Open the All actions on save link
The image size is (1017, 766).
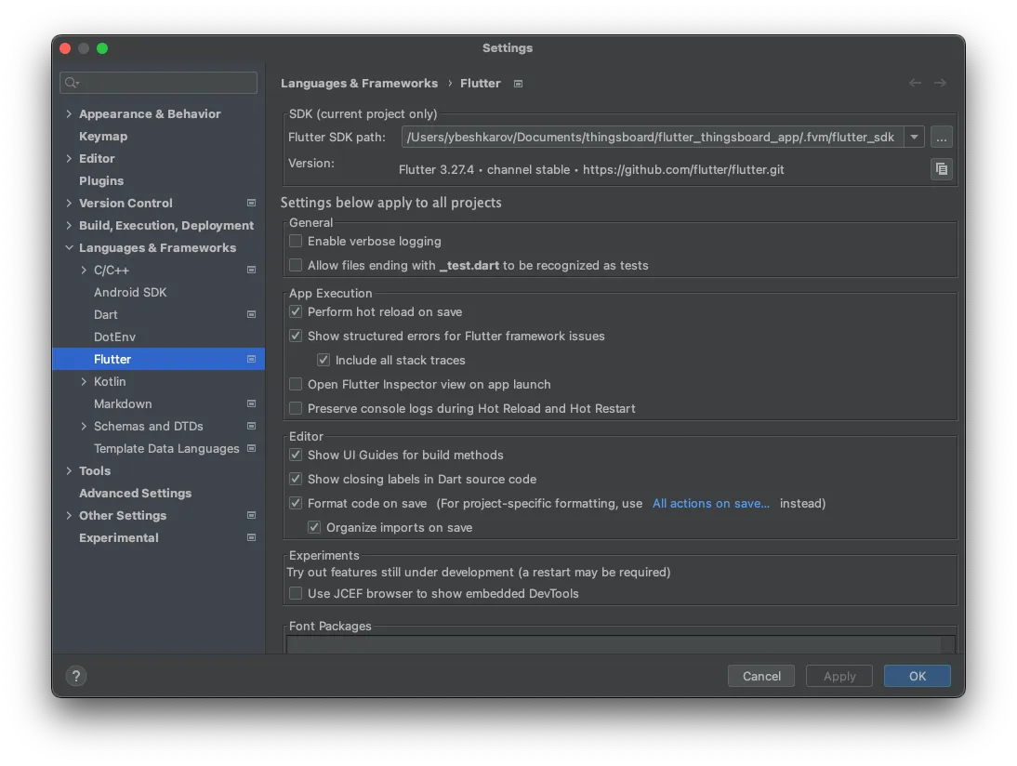pyautogui.click(x=710, y=503)
